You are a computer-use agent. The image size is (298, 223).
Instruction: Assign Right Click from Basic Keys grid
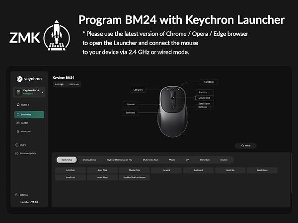[x=102, y=170]
